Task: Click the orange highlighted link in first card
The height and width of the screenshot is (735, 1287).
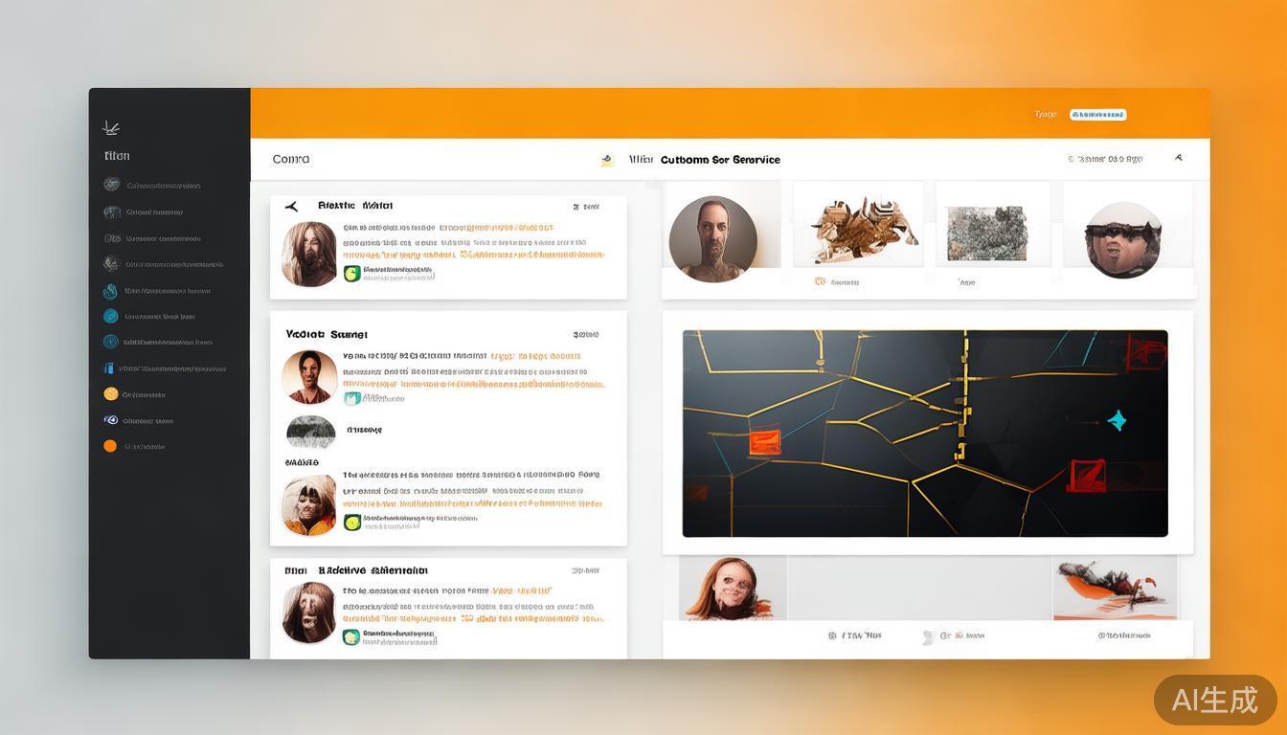Action: pos(496,229)
